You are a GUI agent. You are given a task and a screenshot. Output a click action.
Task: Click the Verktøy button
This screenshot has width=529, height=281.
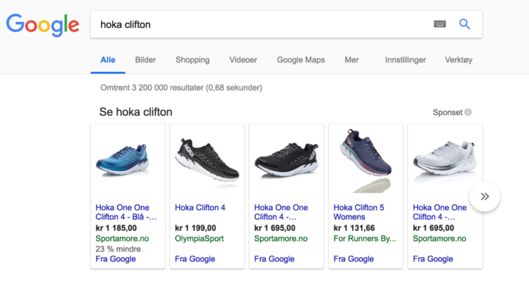[x=459, y=60]
